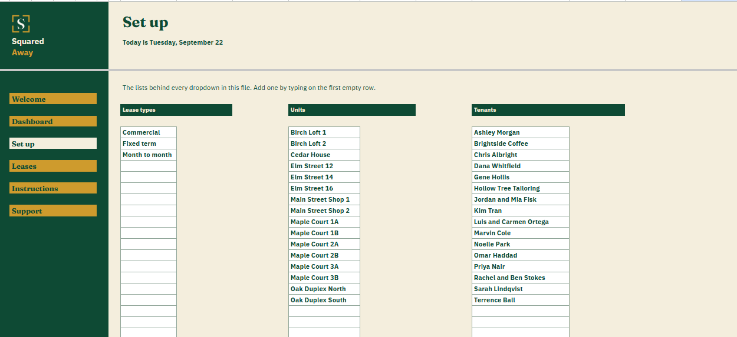Select the Elm Street 12 unit
The height and width of the screenshot is (337, 737).
point(324,166)
